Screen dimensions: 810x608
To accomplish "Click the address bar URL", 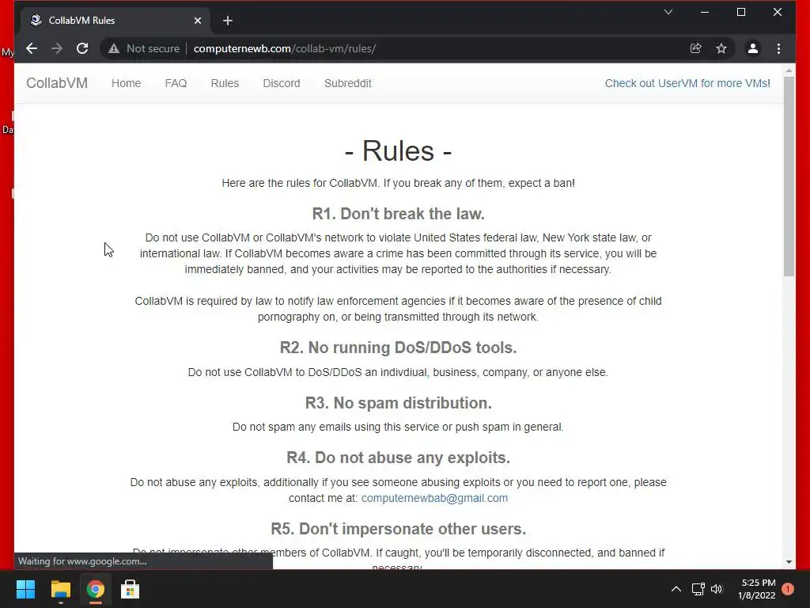I will pos(285,48).
